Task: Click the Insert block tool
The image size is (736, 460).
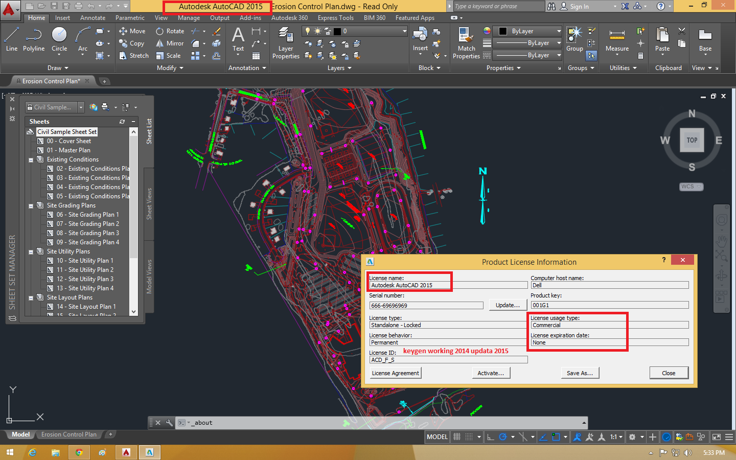Action: 420,40
